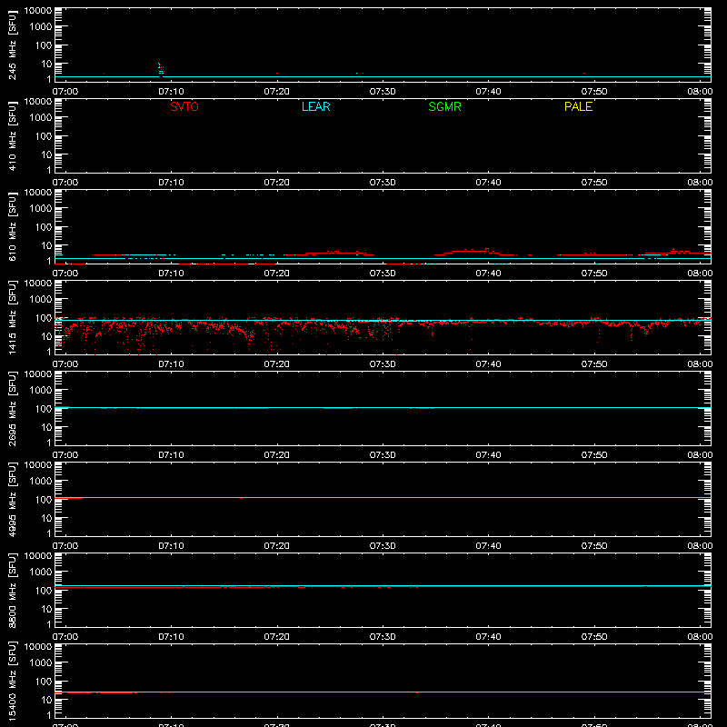Image resolution: width=727 pixels, height=727 pixels.
Task: Select the 8800 MHz [SFU] axis title
Action: coord(13,590)
